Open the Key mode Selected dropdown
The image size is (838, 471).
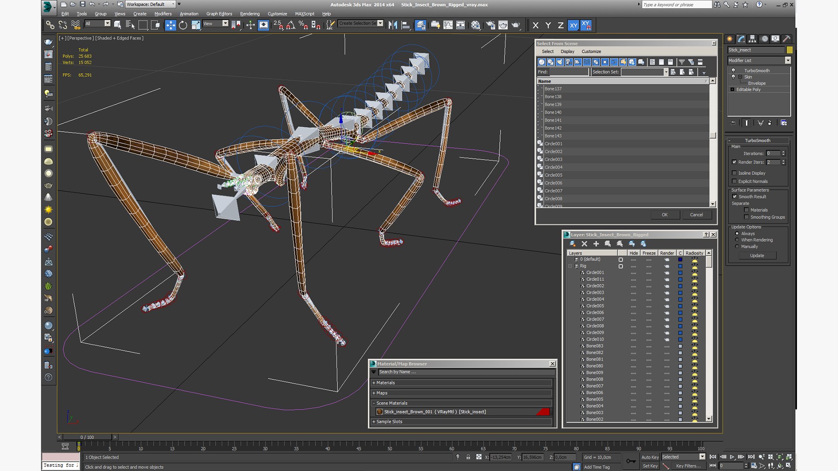702,457
